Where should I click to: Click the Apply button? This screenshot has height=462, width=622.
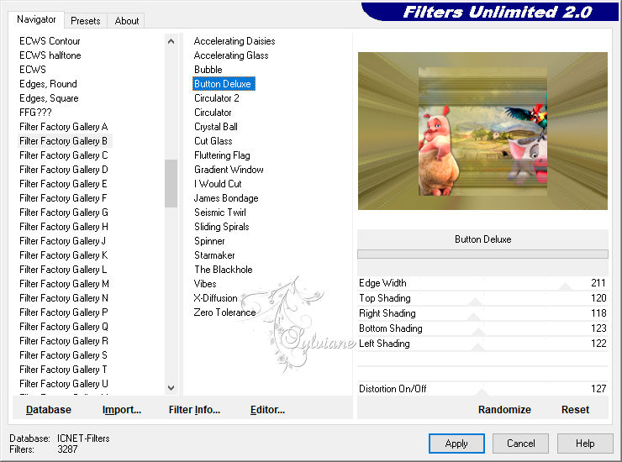pyautogui.click(x=456, y=444)
